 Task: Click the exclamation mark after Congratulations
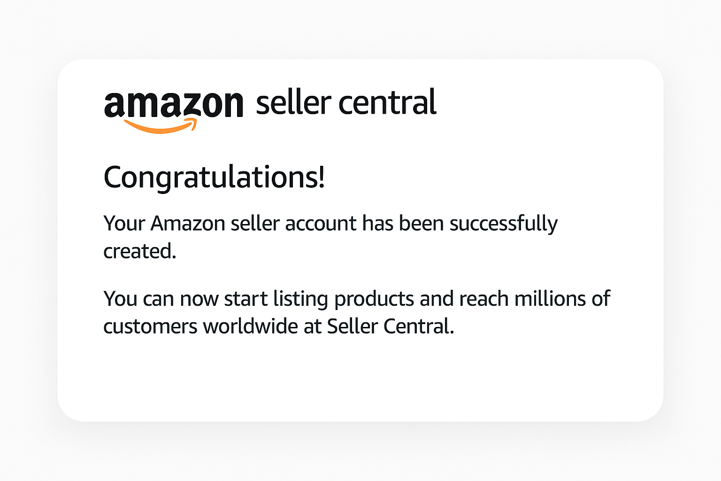pos(321,177)
